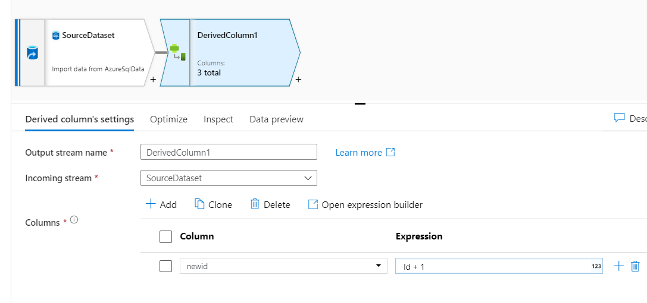Click the Output stream name field
The image size is (647, 303).
coord(229,152)
